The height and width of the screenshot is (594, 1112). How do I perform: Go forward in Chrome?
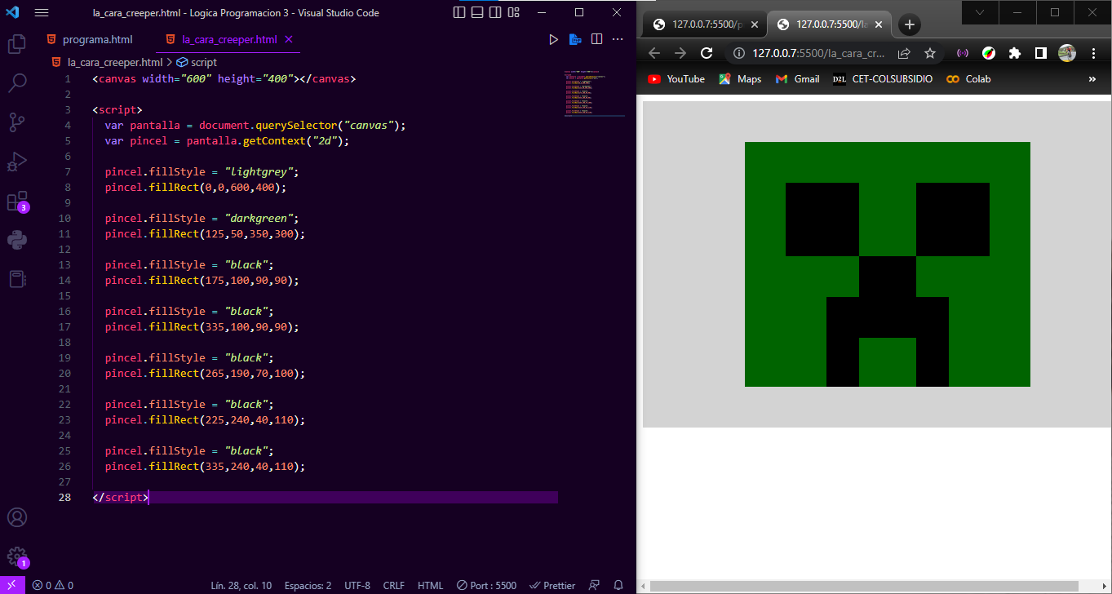click(x=680, y=53)
